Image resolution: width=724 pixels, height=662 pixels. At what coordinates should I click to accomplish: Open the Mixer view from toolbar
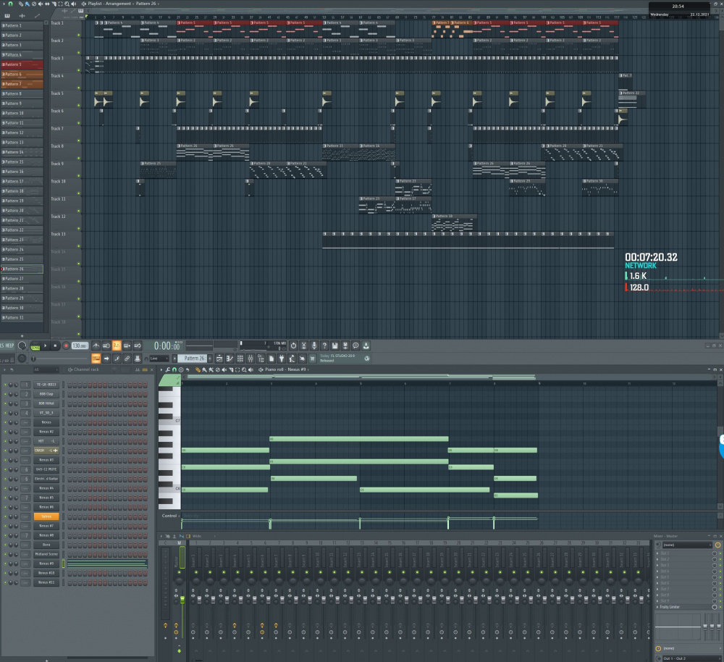(251, 359)
